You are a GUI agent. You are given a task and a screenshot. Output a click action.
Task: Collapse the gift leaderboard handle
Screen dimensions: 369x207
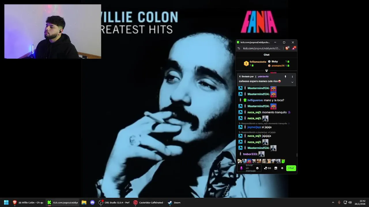266,70
